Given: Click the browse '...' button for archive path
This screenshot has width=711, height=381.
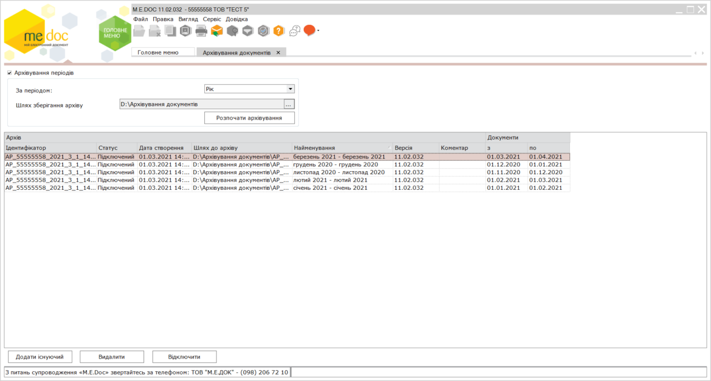Looking at the screenshot, I should [x=289, y=104].
